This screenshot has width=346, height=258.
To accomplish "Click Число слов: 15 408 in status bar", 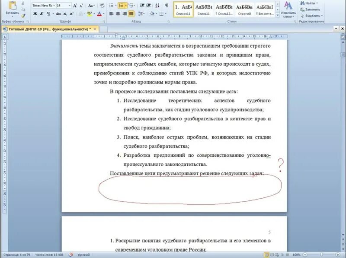I will (x=49, y=255).
